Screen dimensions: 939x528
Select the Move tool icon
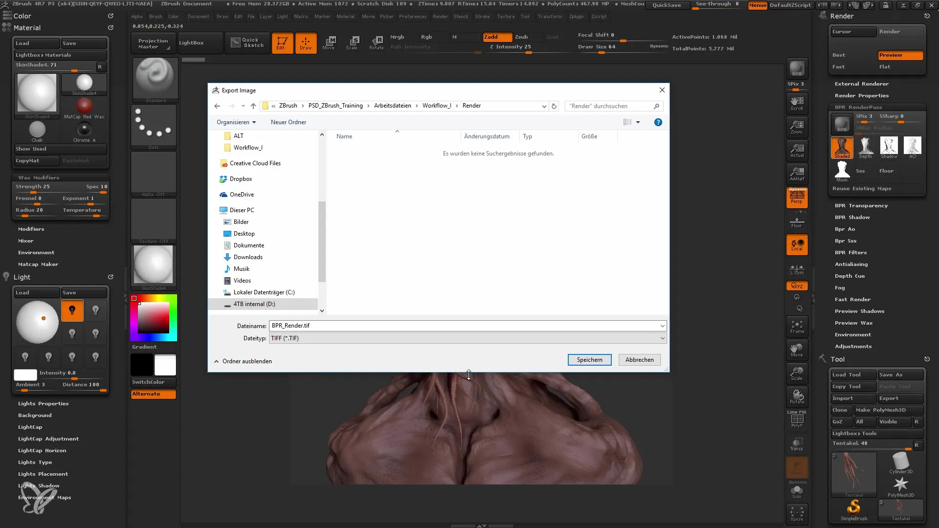(329, 42)
